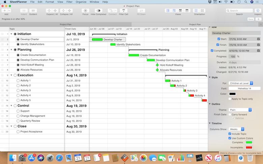Image resolution: width=263 pixels, height=164 pixels.
Task: Click the plus button next to Save
Action: click(259, 19)
